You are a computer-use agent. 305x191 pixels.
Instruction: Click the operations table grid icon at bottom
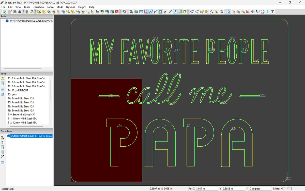(3, 162)
